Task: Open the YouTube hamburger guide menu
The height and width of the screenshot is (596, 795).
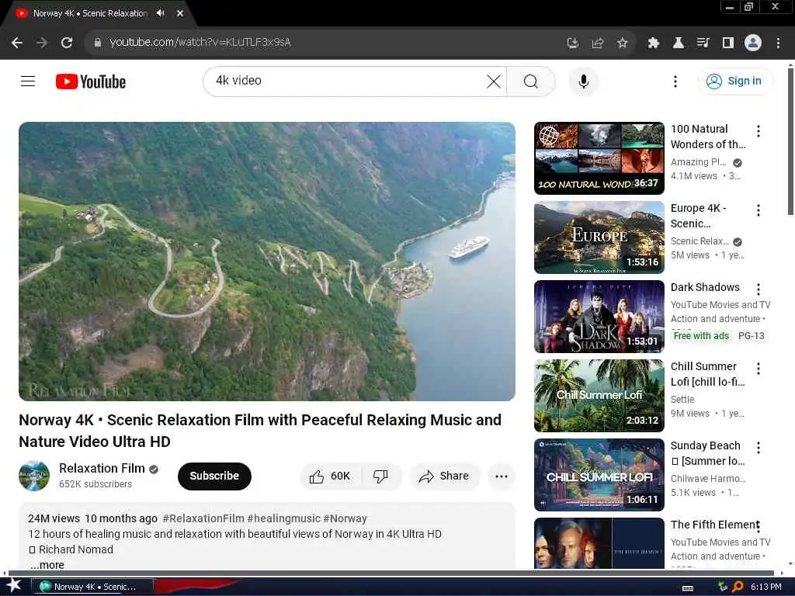Action: coord(28,81)
